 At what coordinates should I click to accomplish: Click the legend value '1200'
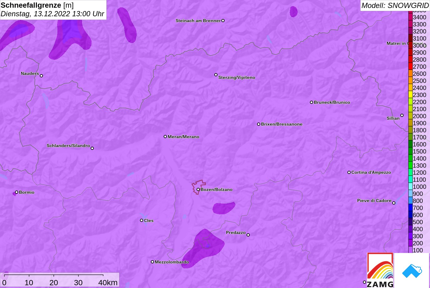point(420,173)
